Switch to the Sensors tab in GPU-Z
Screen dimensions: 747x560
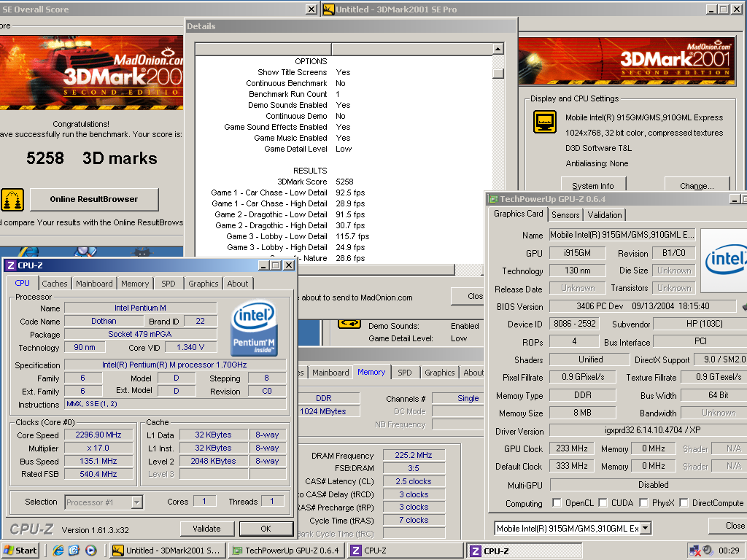click(565, 215)
